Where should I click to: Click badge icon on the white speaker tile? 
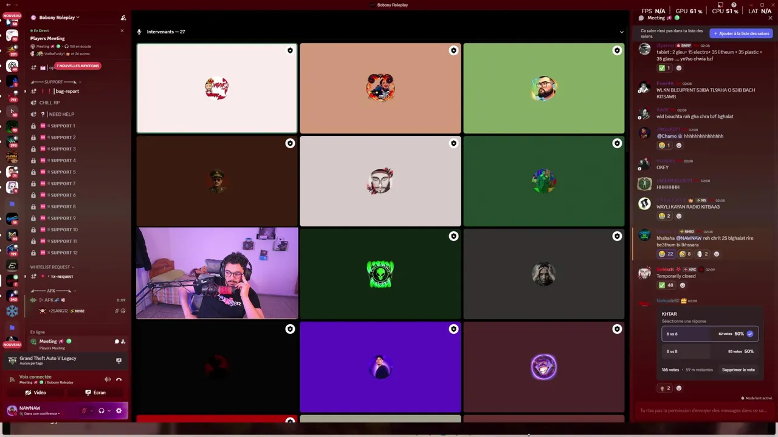290,51
